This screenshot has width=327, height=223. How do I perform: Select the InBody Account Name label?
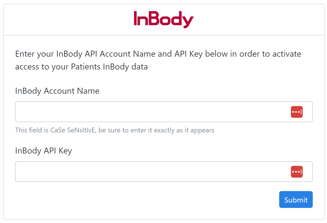tap(57, 91)
